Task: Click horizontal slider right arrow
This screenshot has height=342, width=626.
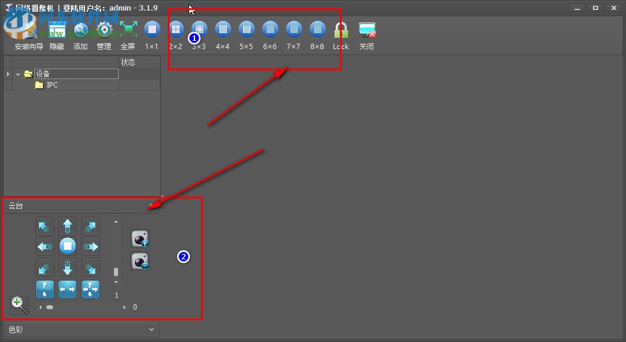Action: (125, 307)
